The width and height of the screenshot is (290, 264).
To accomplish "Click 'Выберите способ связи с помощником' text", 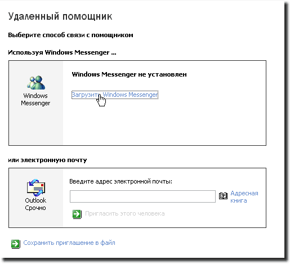I will click(x=70, y=35).
